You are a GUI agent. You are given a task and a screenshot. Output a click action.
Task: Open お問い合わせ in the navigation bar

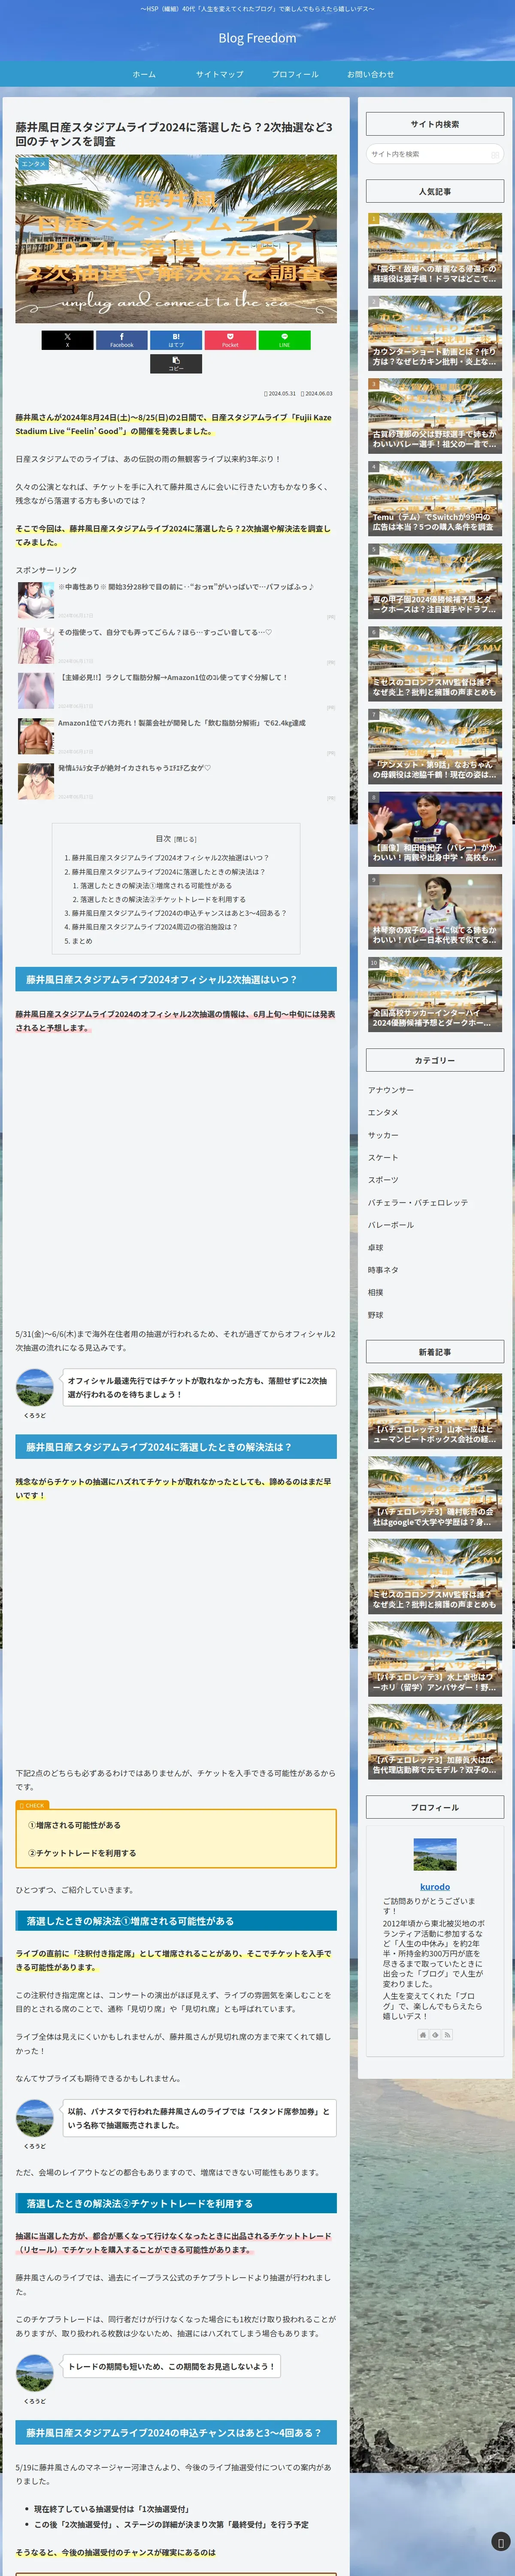(370, 74)
